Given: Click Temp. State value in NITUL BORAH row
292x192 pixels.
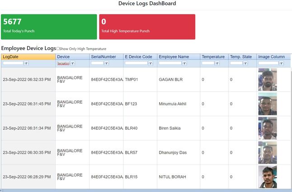Looking at the screenshot, I should 231,177.
